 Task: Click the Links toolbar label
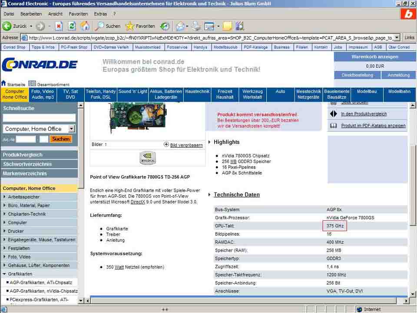pos(409,37)
